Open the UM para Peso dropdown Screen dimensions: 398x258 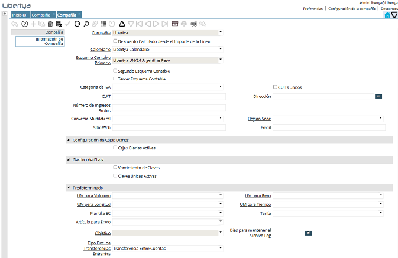click(x=381, y=195)
